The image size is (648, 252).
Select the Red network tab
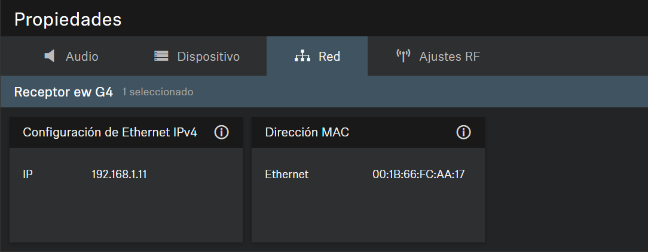[317, 56]
